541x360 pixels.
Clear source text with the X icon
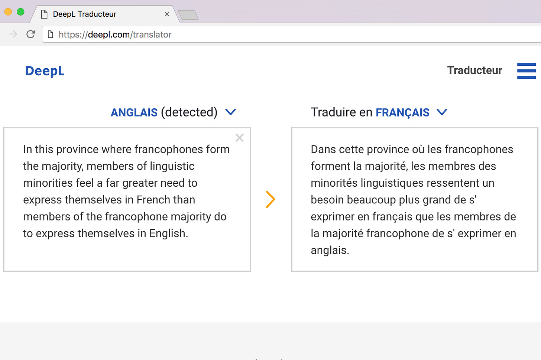click(x=240, y=138)
